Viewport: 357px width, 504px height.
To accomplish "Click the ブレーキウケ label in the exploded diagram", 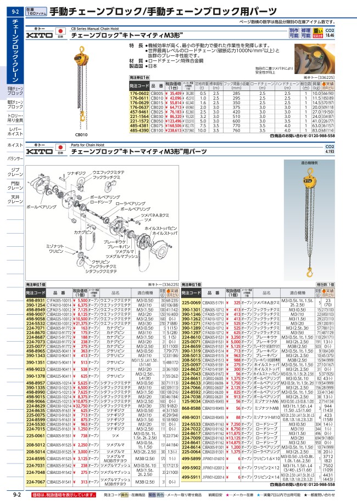I will pos(115,242).
